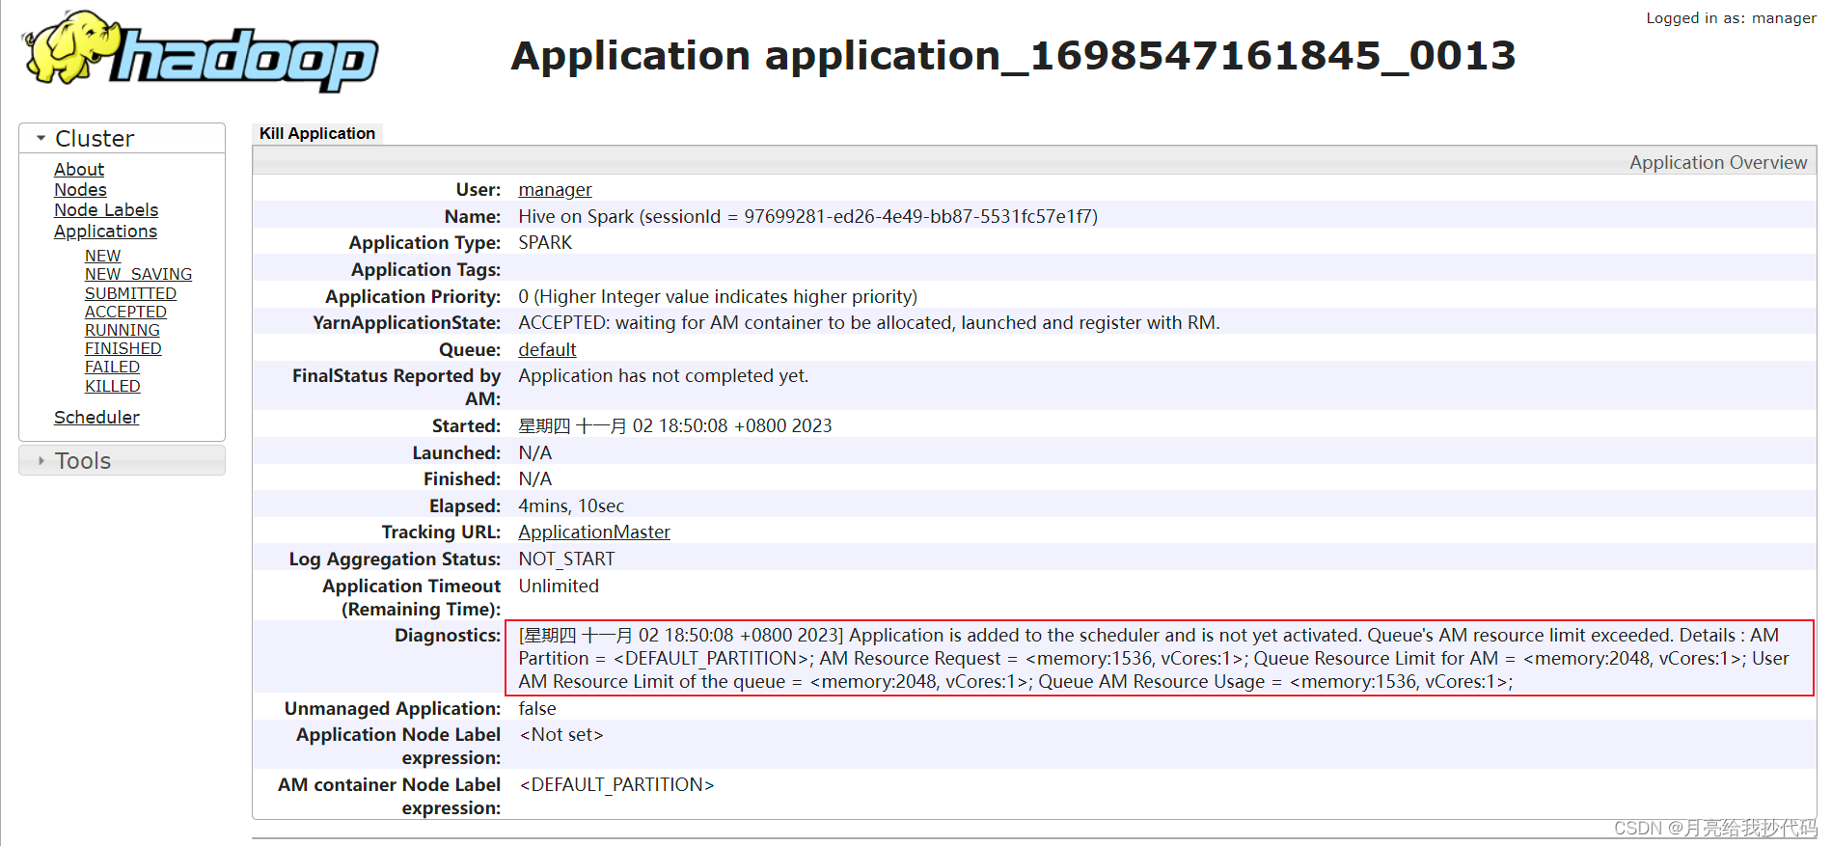
Task: Open the Node Labels page
Action: 106,210
